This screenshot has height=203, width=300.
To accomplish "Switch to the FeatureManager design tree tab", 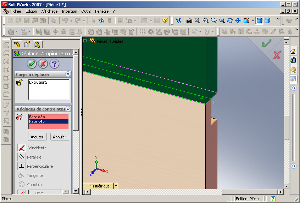I will click(x=17, y=44).
